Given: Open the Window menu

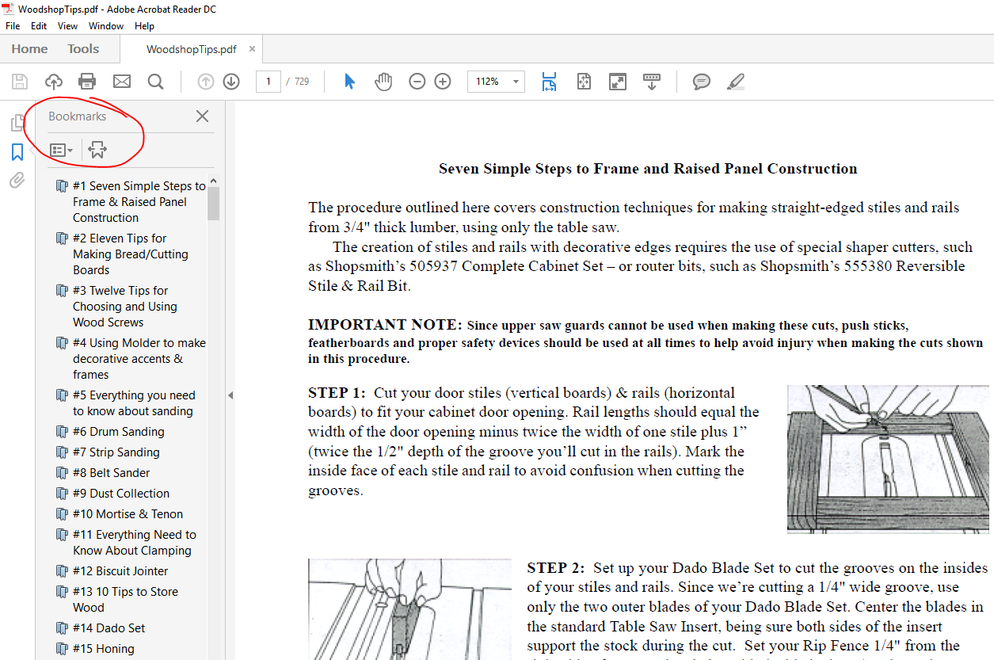Looking at the screenshot, I should [106, 26].
